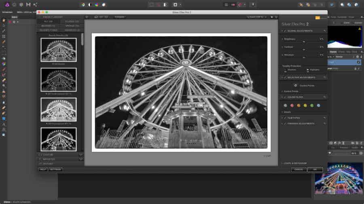This screenshot has width=364, height=204.
Task: Click the color ferris wheel navigator thumbnail
Action: click(339, 178)
